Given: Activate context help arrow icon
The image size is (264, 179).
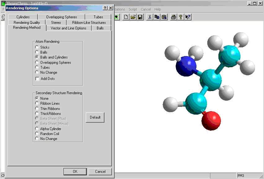Looking at the screenshot, I should 188,17.
